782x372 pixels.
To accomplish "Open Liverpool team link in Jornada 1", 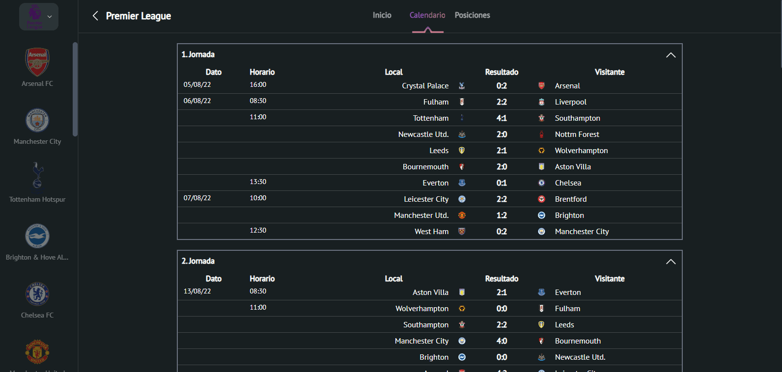I will (570, 102).
